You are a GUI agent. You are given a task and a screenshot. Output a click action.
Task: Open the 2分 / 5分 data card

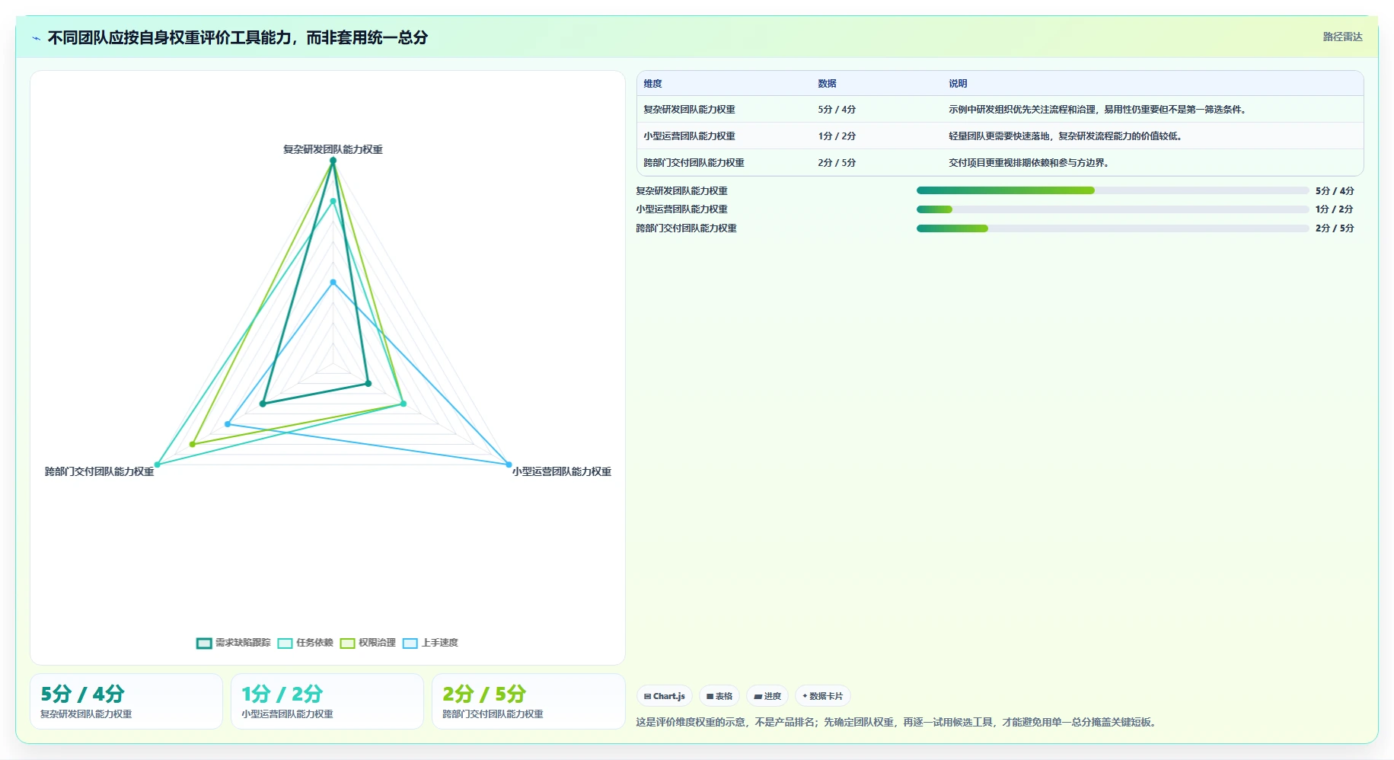(x=528, y=701)
